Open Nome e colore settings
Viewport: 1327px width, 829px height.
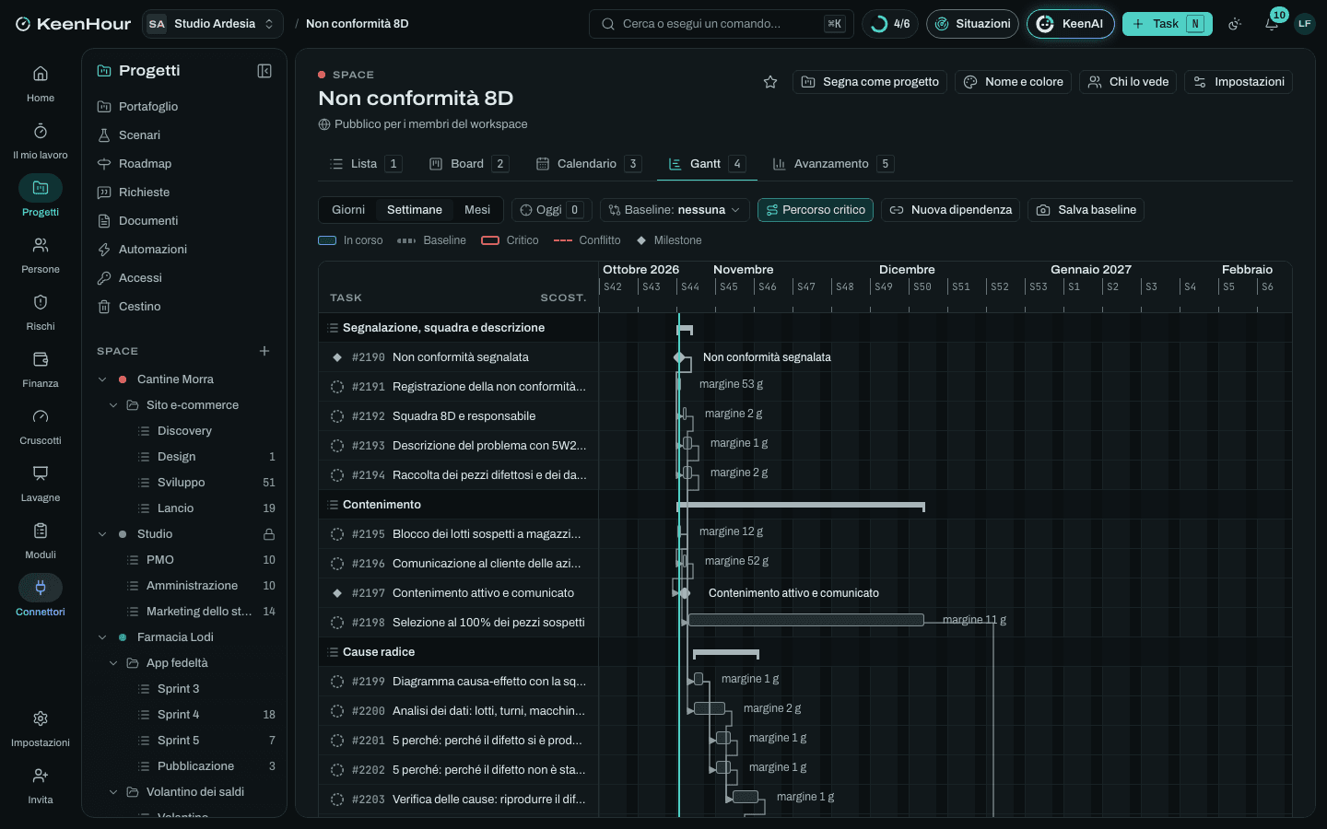coord(1014,82)
